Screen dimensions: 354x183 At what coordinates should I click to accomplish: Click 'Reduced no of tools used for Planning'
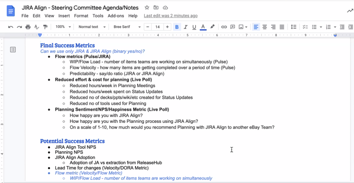coord(108,104)
